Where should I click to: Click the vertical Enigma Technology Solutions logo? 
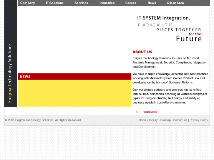click(9, 73)
